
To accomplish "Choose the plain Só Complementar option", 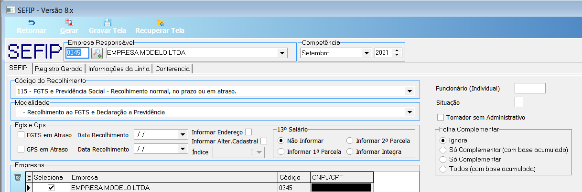I will (443, 159).
